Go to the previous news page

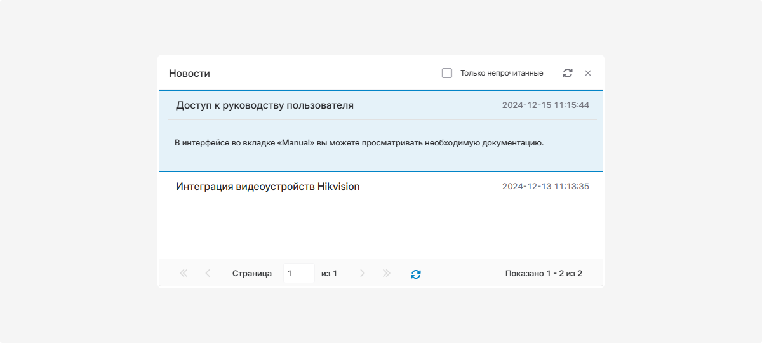[x=208, y=273]
